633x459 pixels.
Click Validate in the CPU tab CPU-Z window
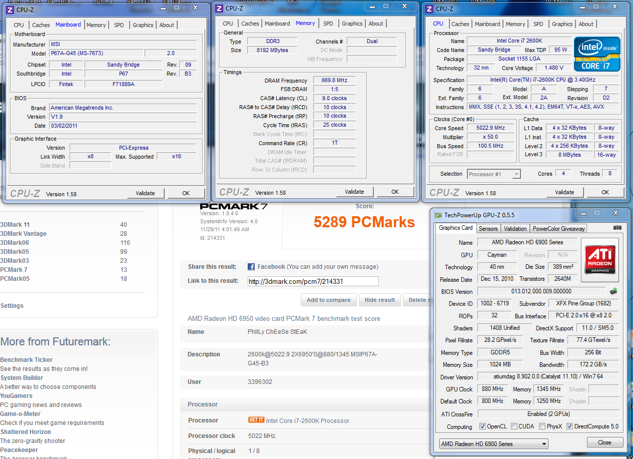[x=564, y=192]
